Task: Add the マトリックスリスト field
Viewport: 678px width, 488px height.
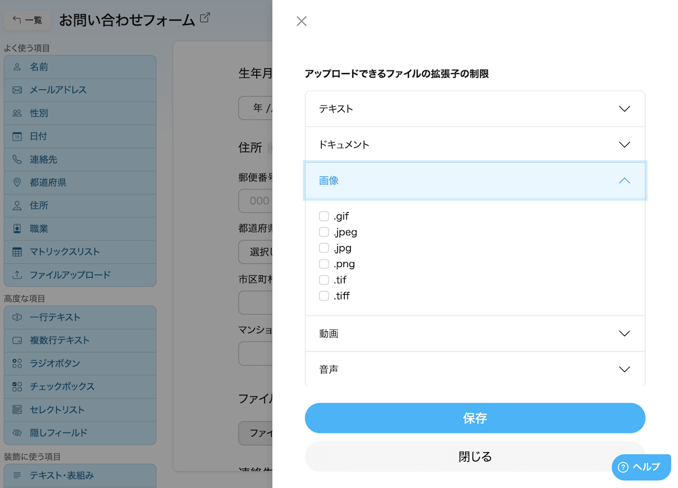Action: [x=80, y=251]
